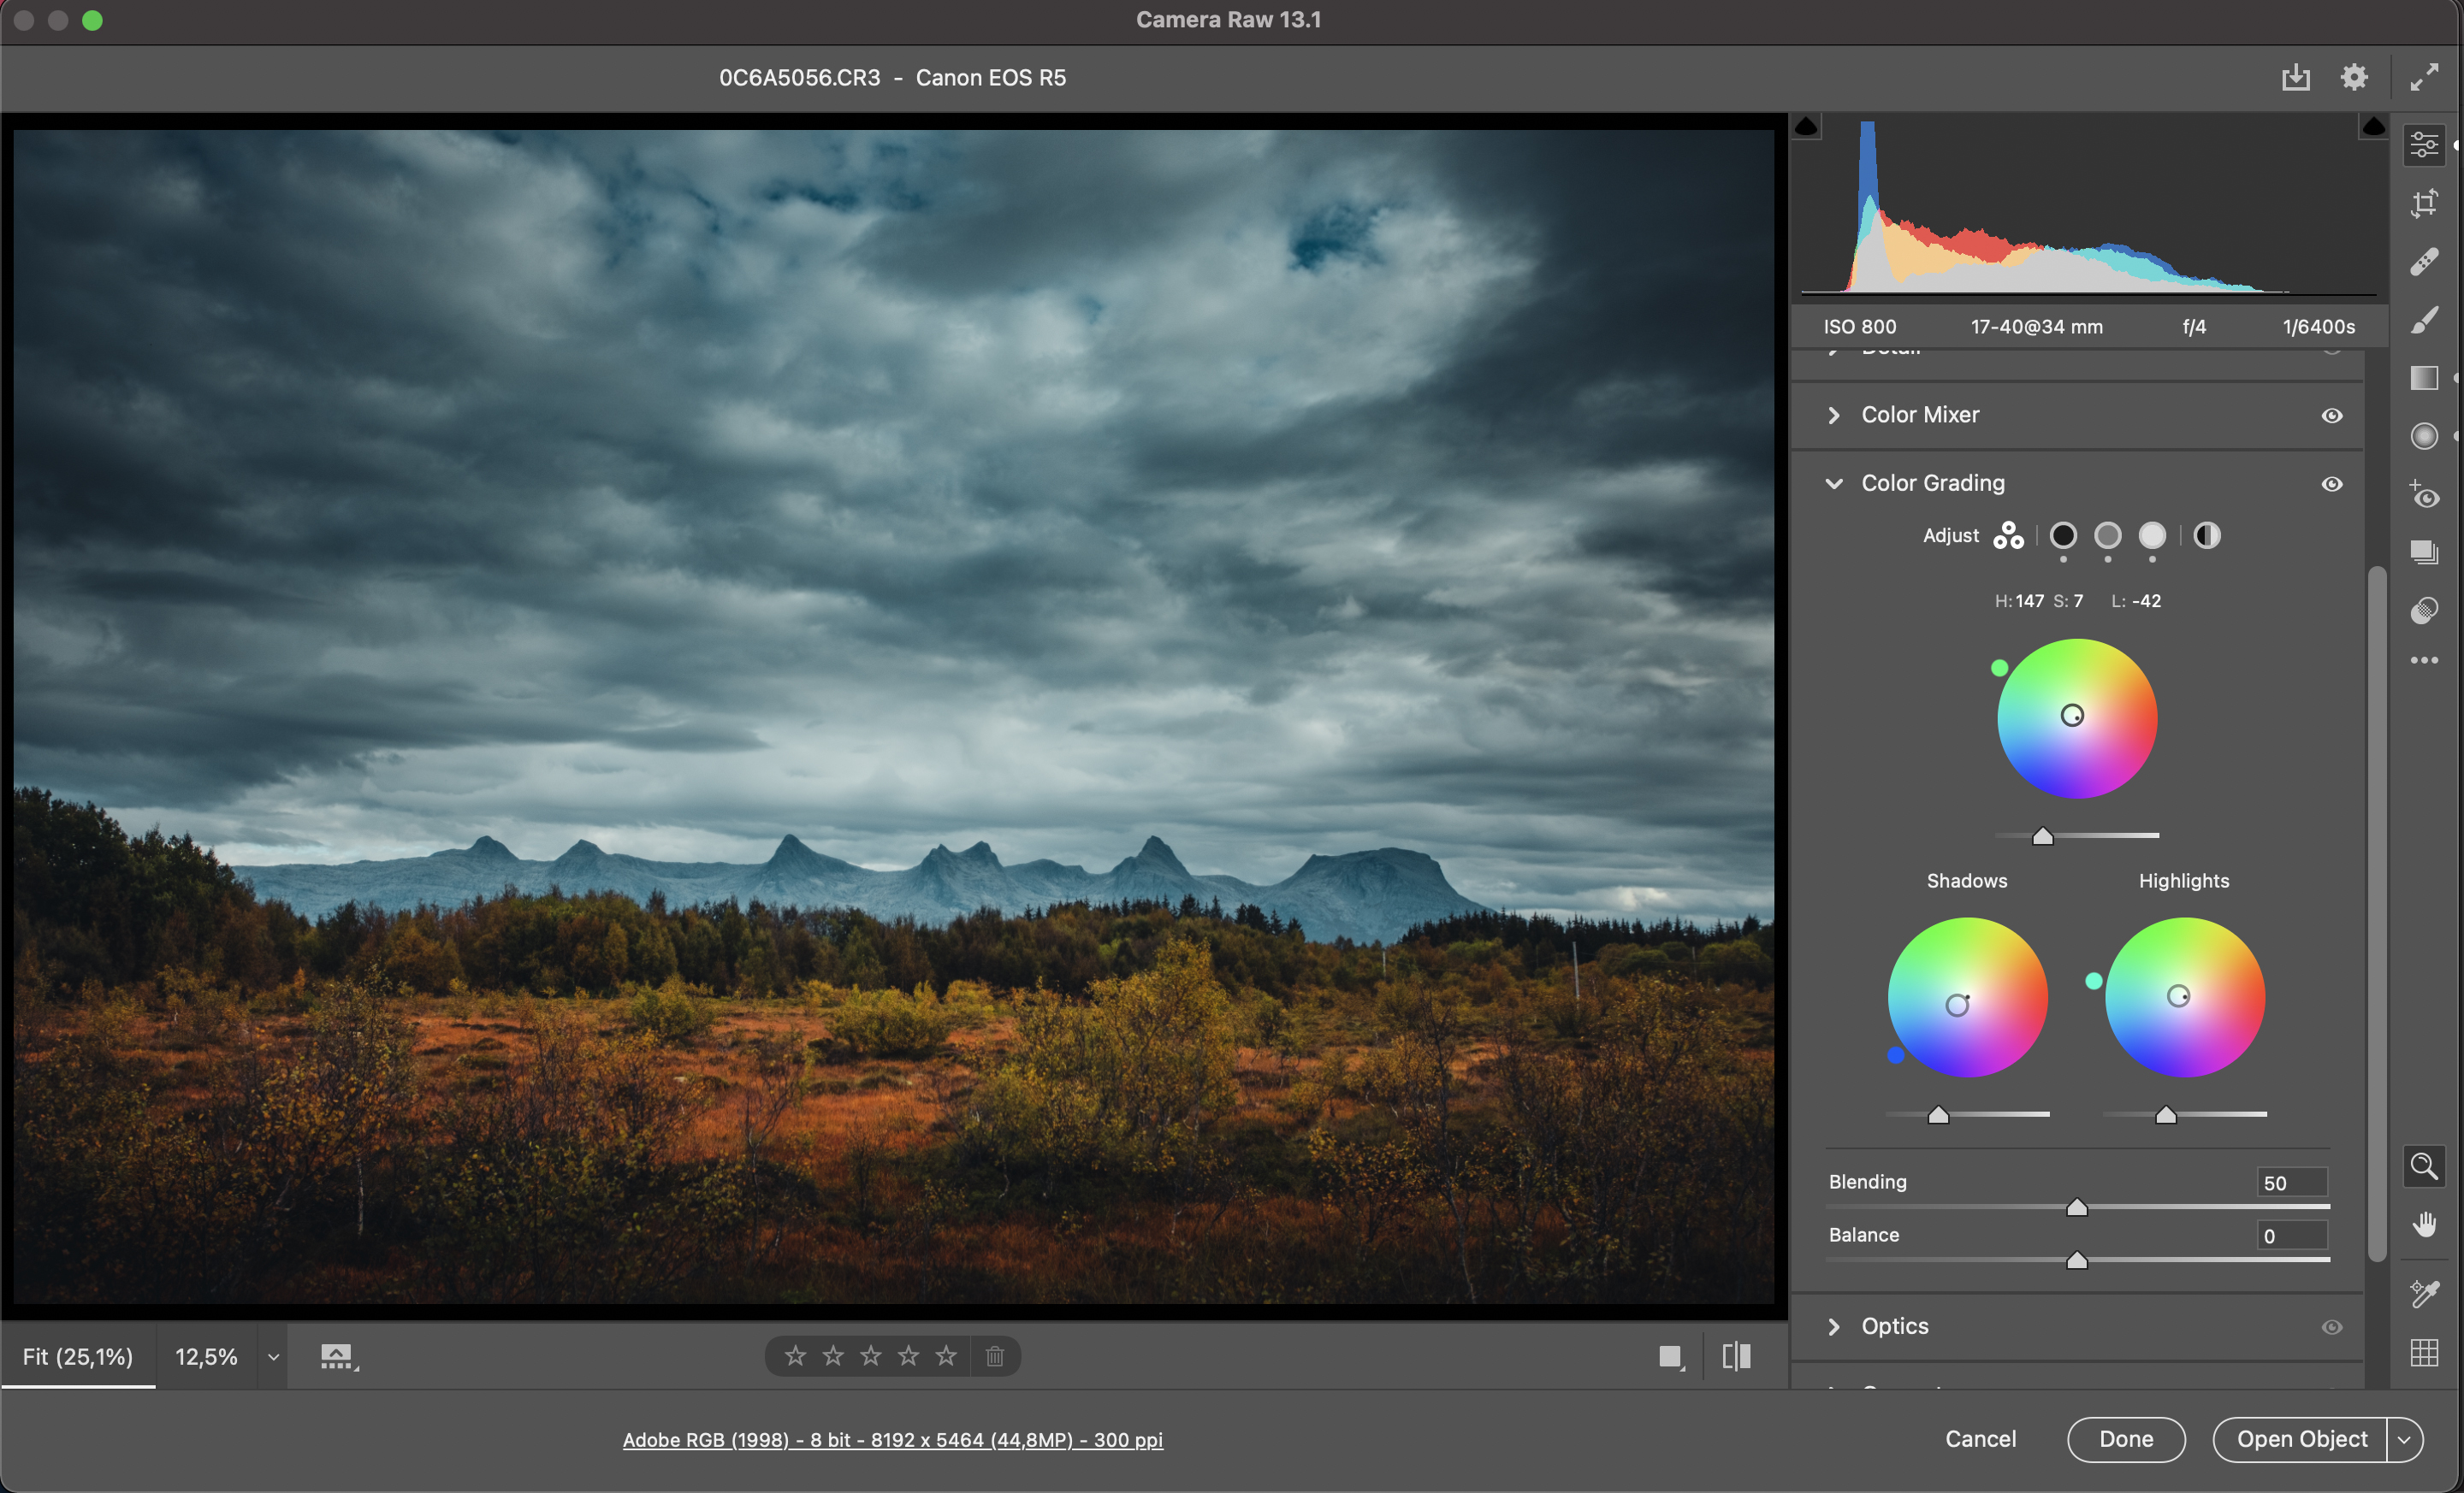This screenshot has height=1493, width=2464.
Task: Click the right panel vertical scrollbar
Action: [2377, 914]
